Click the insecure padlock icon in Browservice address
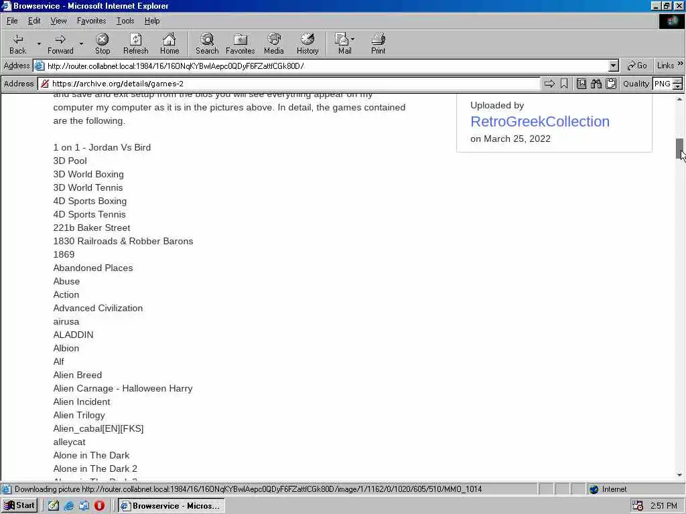 click(45, 84)
